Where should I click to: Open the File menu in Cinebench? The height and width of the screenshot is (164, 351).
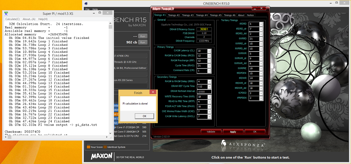pyautogui.click(x=87, y=9)
